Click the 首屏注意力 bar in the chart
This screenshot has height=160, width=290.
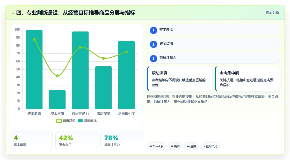80,70
